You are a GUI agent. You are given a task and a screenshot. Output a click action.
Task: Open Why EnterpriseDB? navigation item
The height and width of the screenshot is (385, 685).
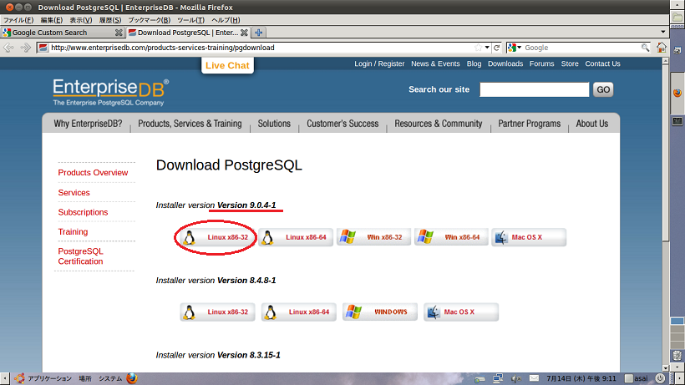88,124
